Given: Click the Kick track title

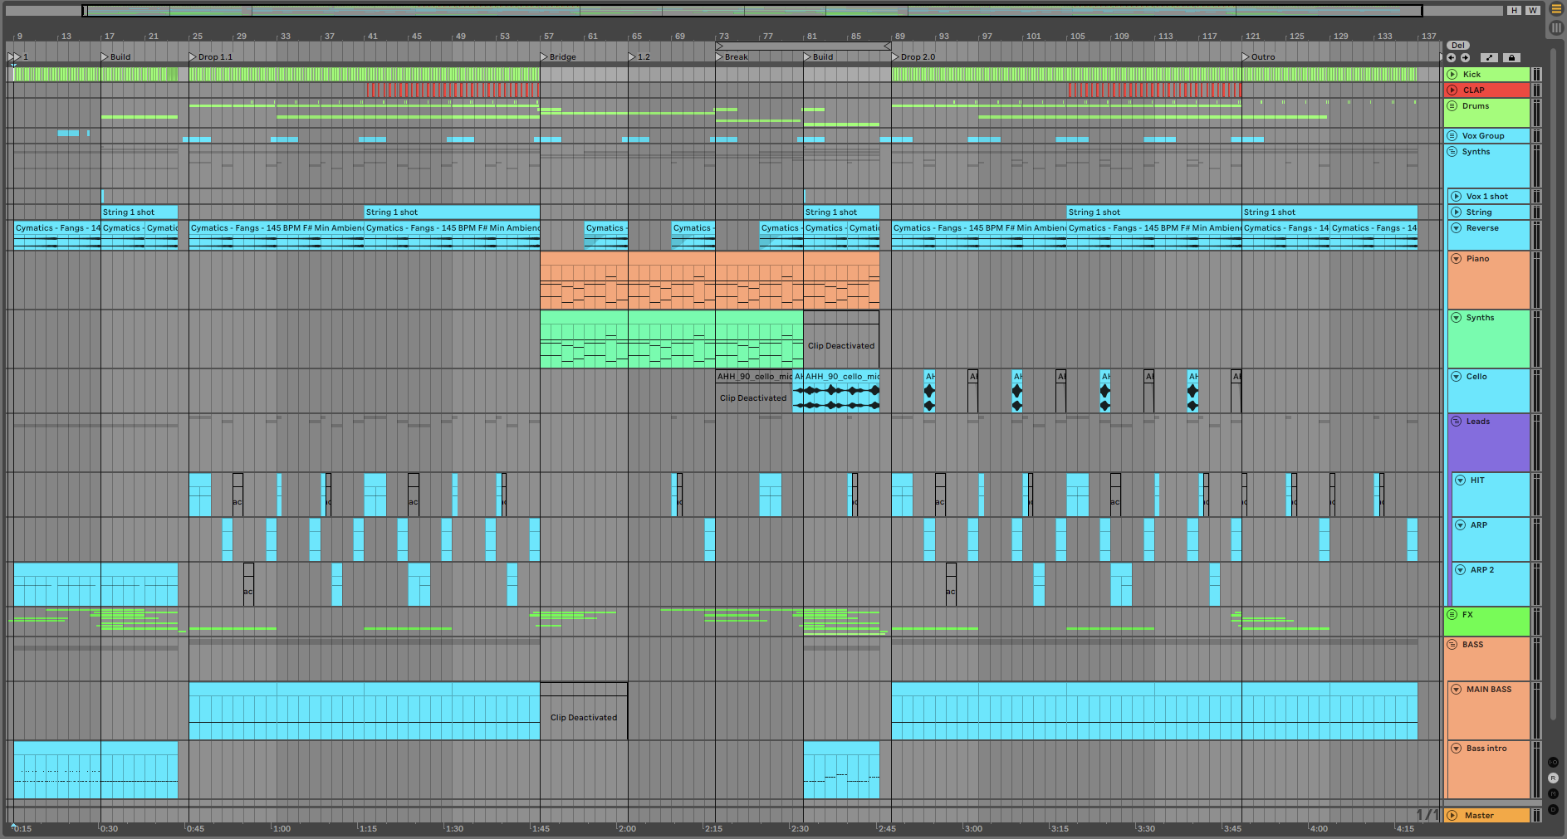Looking at the screenshot, I should pyautogui.click(x=1472, y=75).
